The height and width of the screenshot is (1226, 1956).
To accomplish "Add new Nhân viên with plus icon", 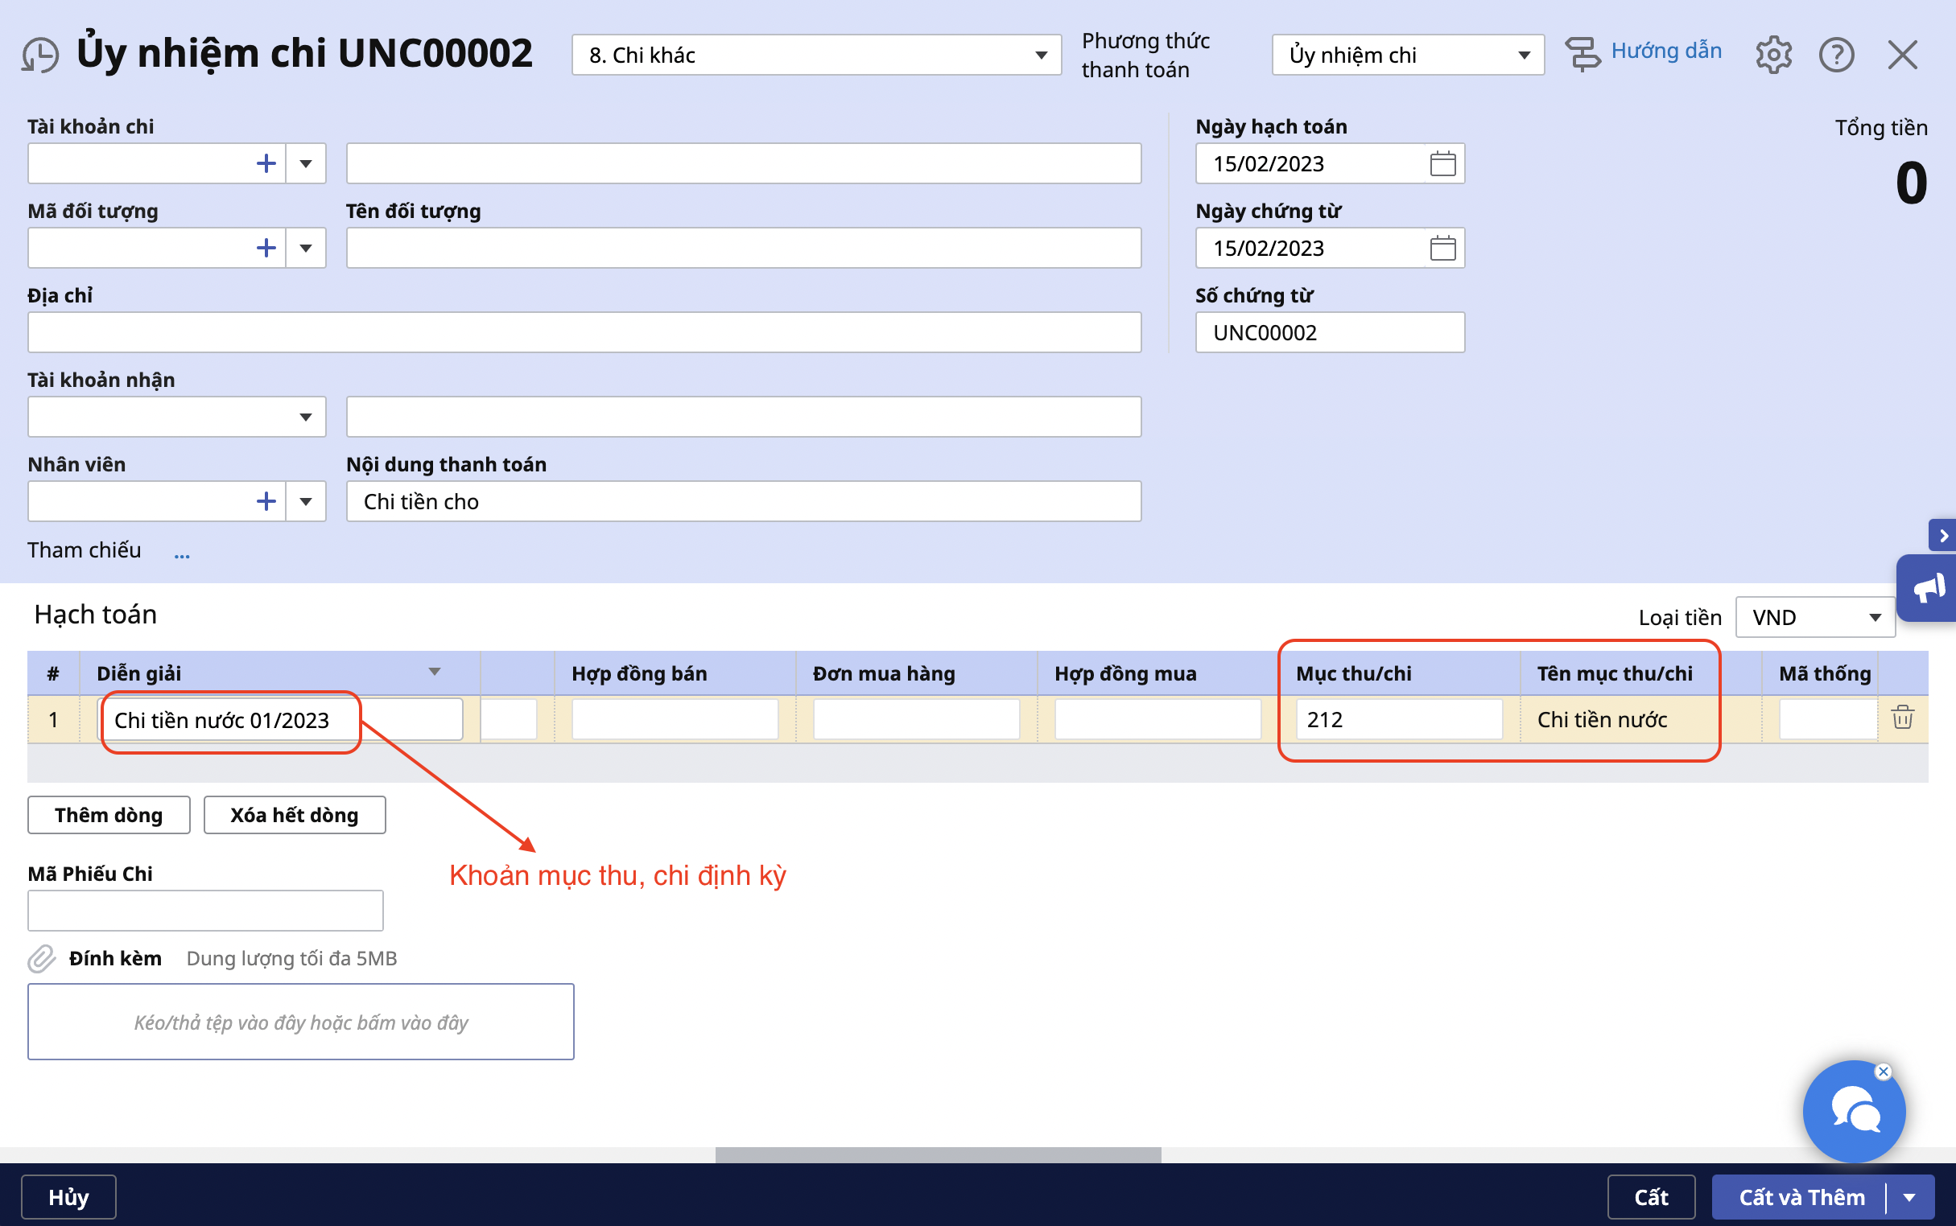I will (266, 501).
